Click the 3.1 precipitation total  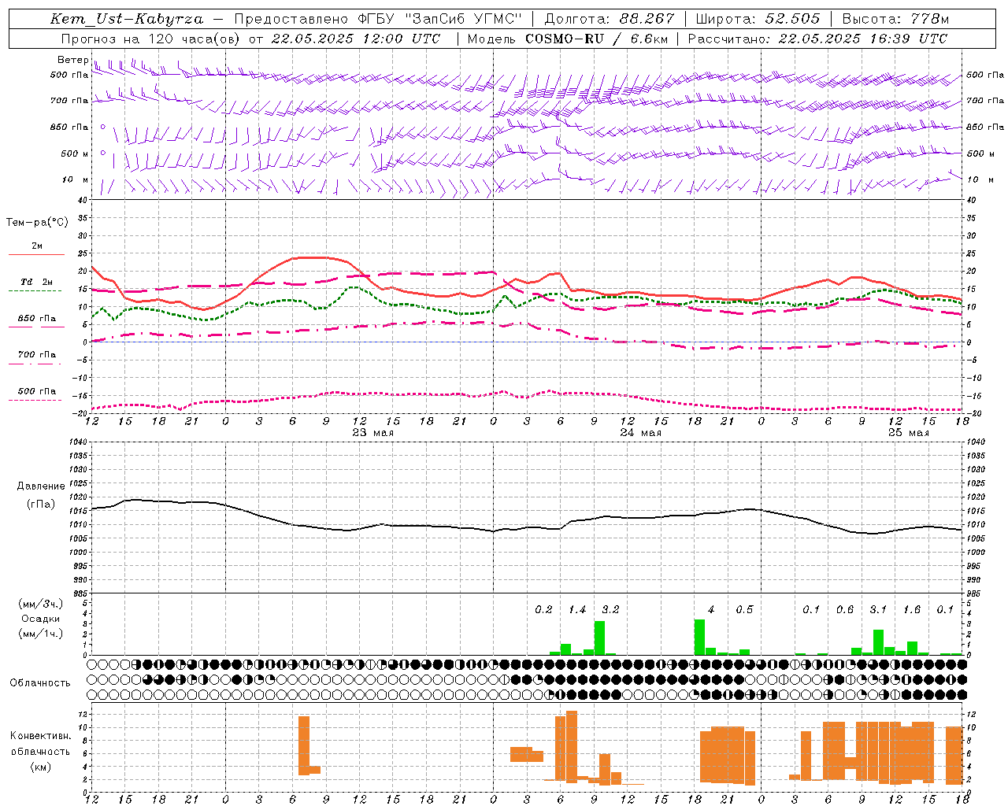878,609
